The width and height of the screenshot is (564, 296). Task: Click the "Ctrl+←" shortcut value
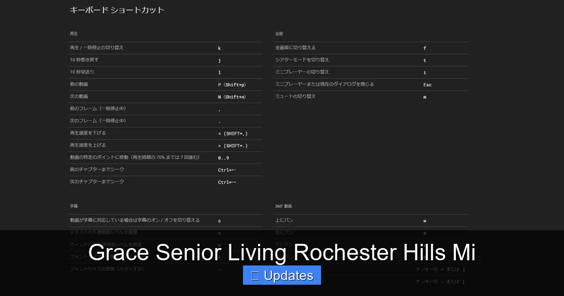[x=227, y=171]
